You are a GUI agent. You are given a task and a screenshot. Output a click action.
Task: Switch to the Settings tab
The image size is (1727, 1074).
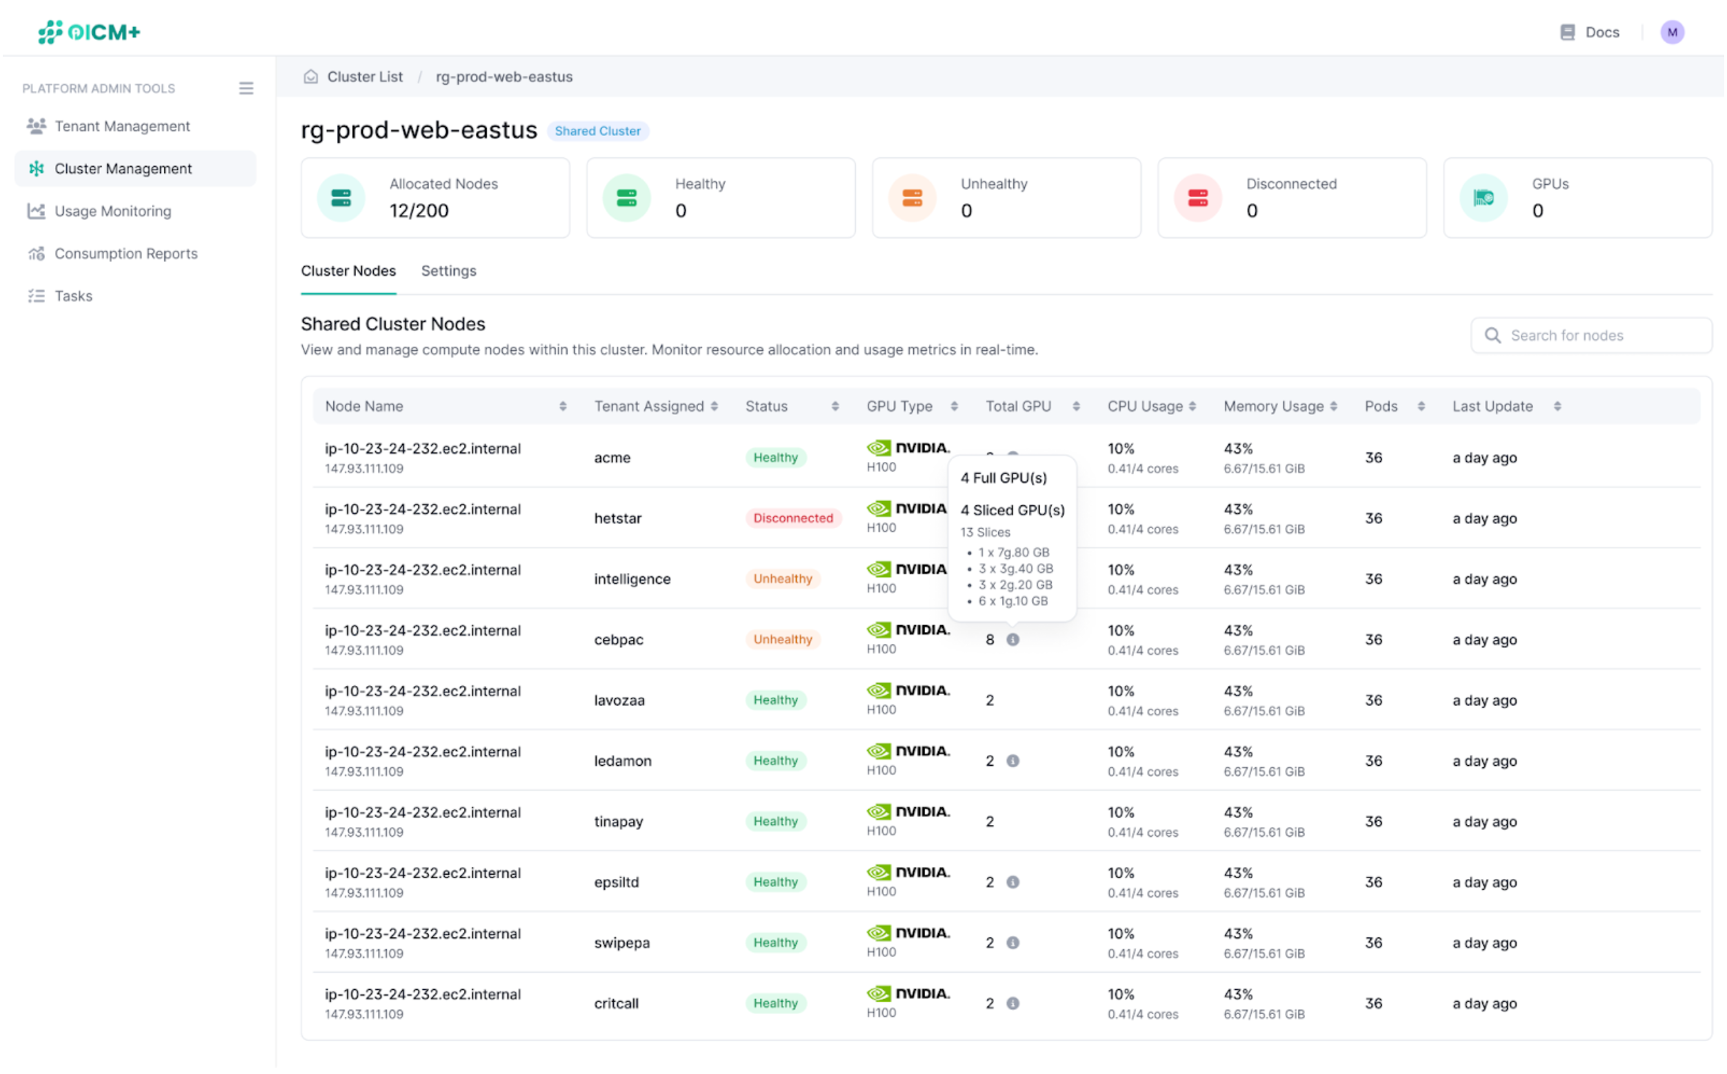pos(448,271)
